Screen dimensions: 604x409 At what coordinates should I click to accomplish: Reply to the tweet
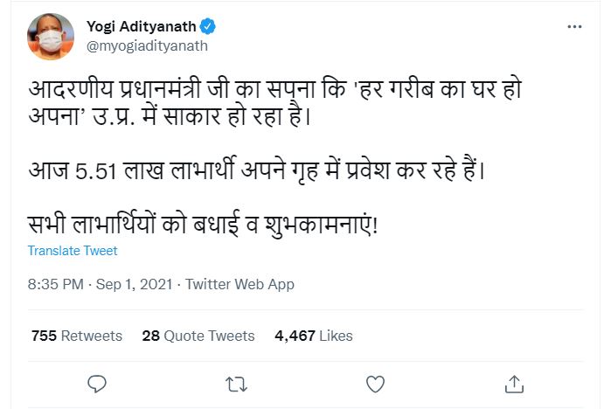(98, 383)
